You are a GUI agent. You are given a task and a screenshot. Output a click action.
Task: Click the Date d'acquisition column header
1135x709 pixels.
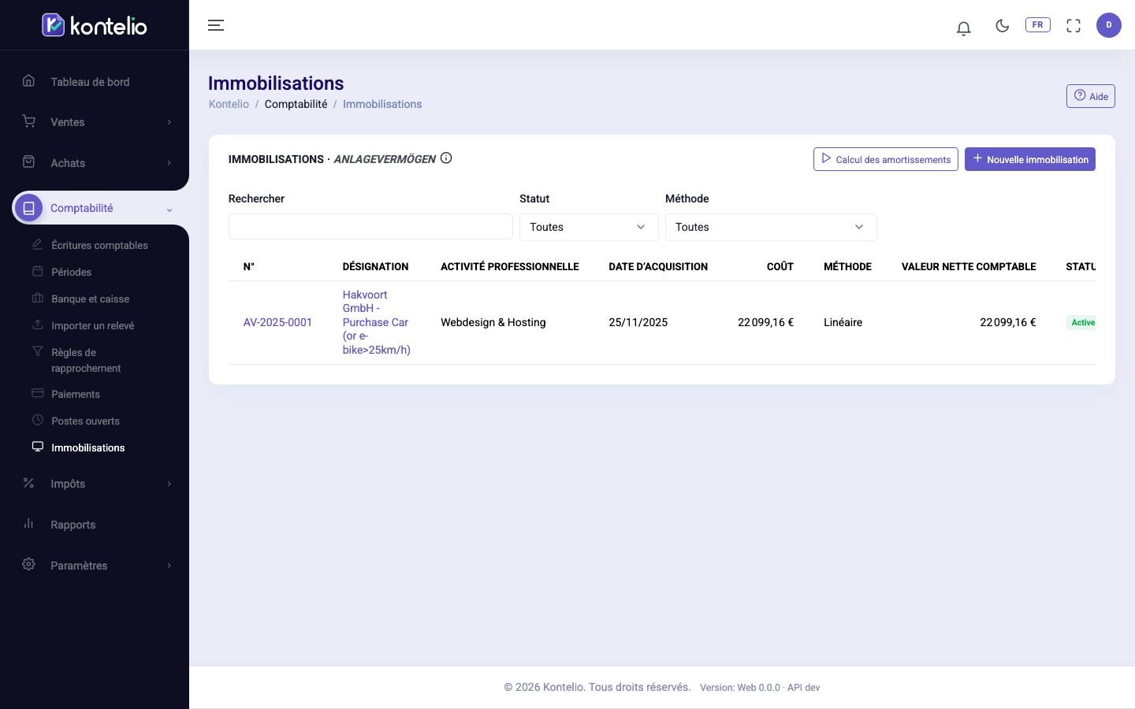(658, 266)
